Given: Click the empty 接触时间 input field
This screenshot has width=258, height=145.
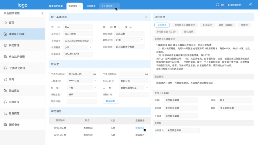Looking at the screenshot, I should pos(134,94).
